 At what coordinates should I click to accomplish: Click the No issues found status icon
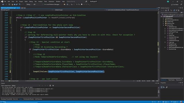(9, 81)
